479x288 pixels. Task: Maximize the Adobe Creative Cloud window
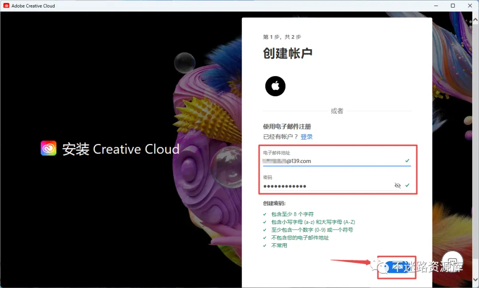point(453,6)
